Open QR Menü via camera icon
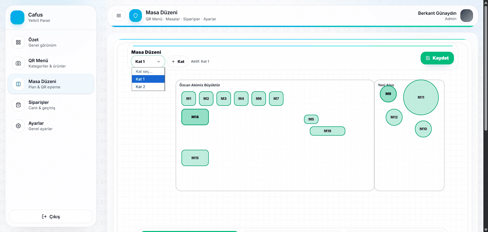The image size is (488, 232). [x=18, y=63]
